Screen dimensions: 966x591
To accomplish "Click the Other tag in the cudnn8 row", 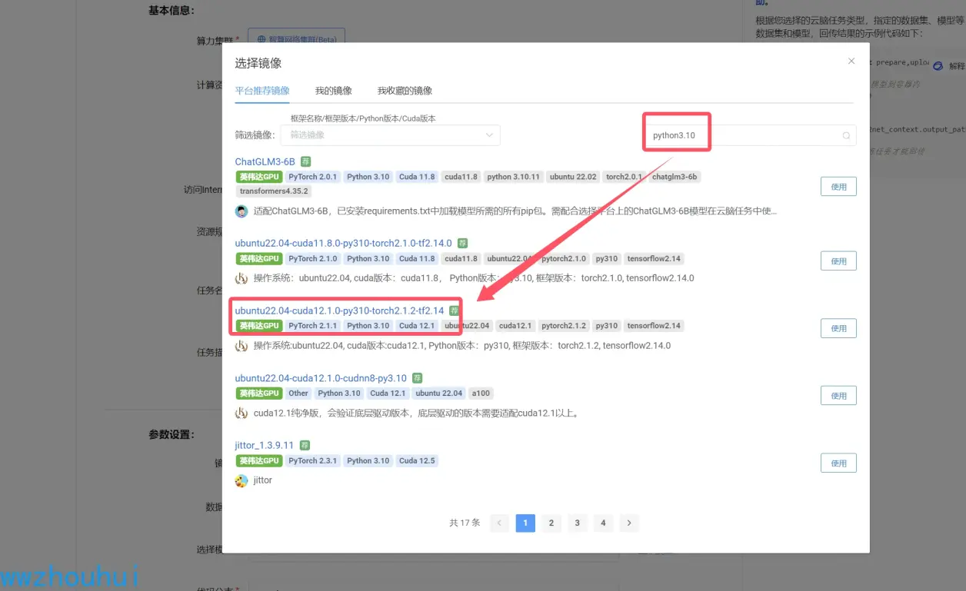I will click(x=298, y=393).
